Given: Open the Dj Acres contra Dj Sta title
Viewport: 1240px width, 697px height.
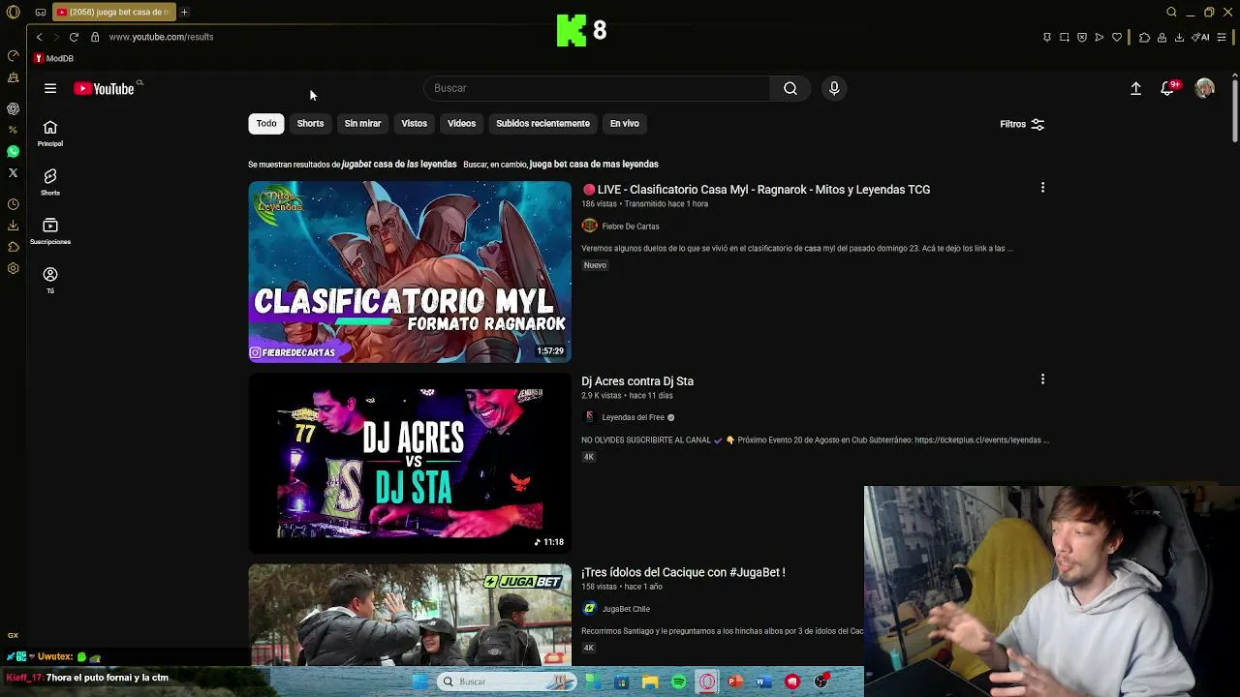Looking at the screenshot, I should tap(637, 381).
